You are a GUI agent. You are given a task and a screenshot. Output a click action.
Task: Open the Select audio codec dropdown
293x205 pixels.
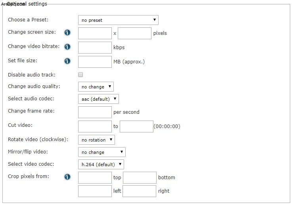pos(98,99)
